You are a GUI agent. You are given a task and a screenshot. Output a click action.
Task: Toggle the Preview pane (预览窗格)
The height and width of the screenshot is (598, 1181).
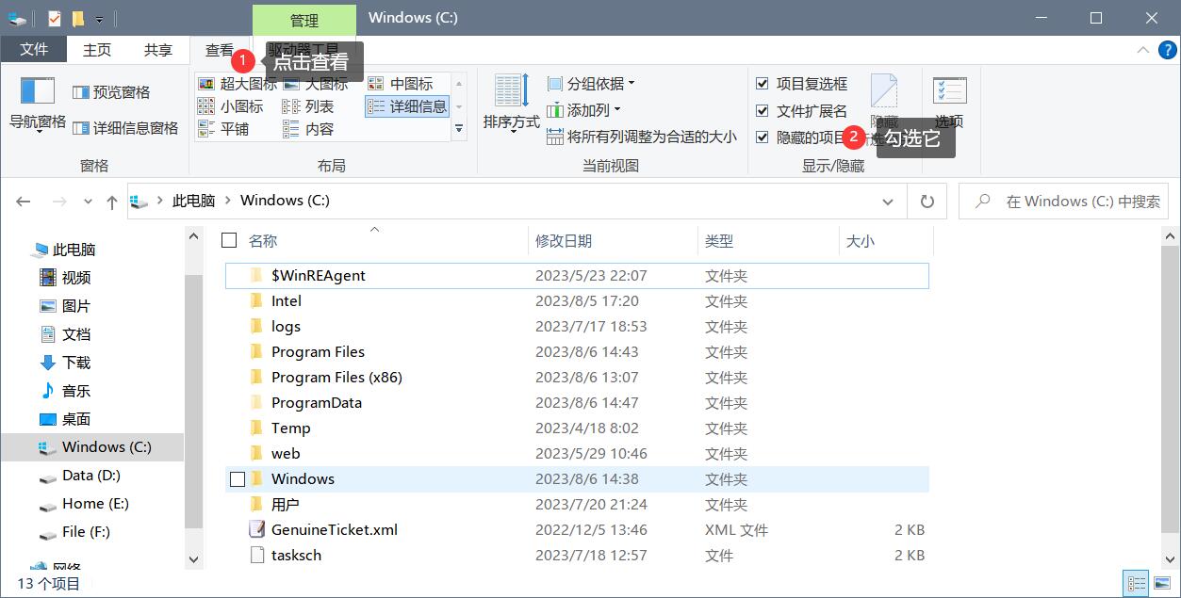[111, 92]
